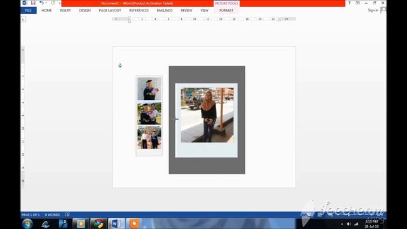Viewport: 407px width, 229px height.
Task: Show hidden system tray icons arrow
Action: click(x=342, y=224)
